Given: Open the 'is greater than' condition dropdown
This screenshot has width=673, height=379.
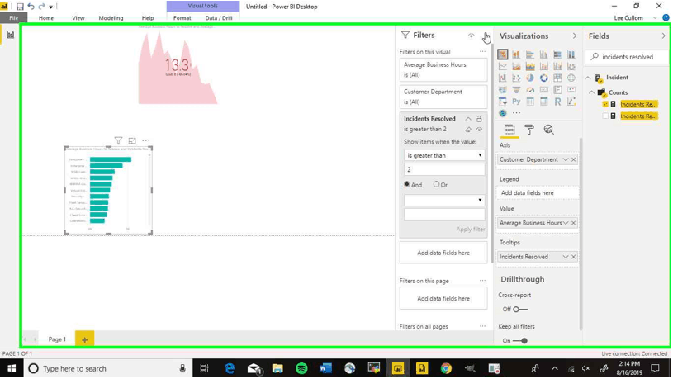Looking at the screenshot, I should pyautogui.click(x=444, y=155).
